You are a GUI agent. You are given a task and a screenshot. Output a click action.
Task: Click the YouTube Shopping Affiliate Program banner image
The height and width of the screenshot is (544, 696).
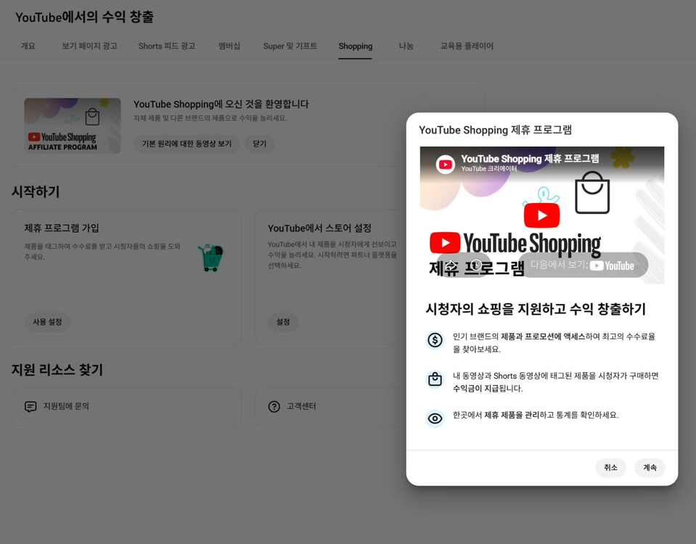click(x=72, y=124)
